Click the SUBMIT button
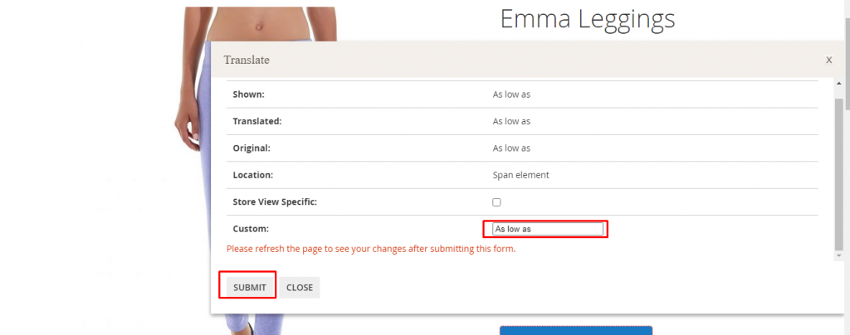Screen dimensions: 850x335 [x=249, y=288]
